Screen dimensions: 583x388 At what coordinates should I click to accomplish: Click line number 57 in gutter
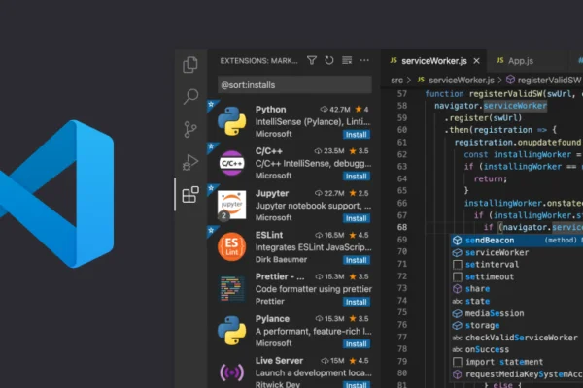[x=402, y=93]
